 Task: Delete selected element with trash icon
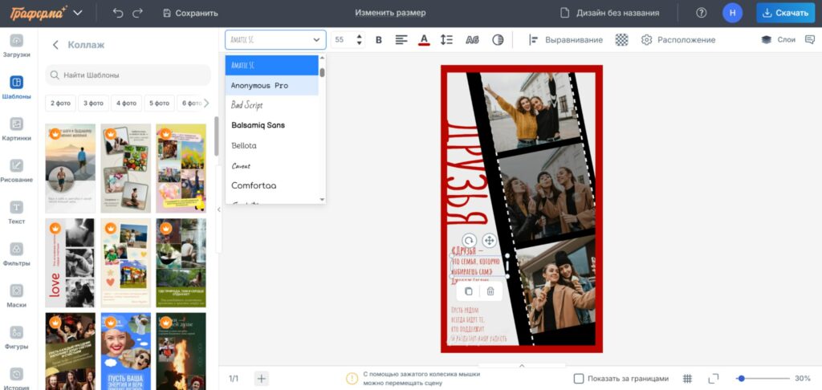pos(490,291)
